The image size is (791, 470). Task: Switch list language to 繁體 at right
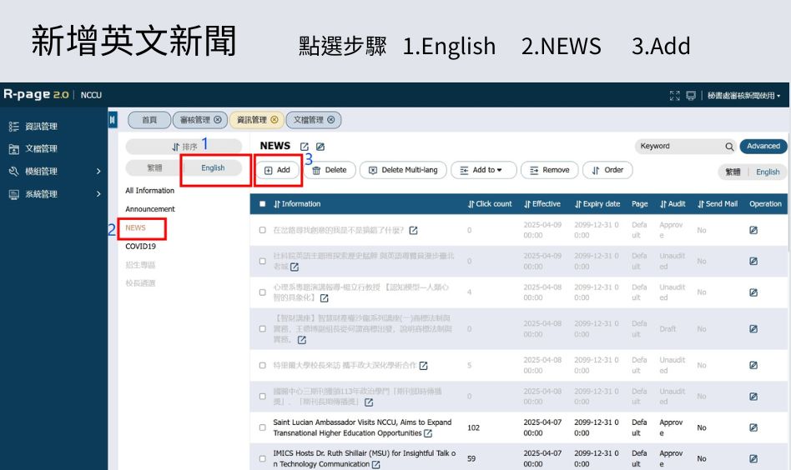(733, 172)
